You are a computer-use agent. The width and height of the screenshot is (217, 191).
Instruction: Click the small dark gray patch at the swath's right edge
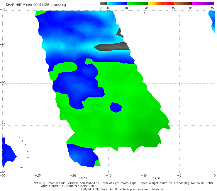coord(120,33)
